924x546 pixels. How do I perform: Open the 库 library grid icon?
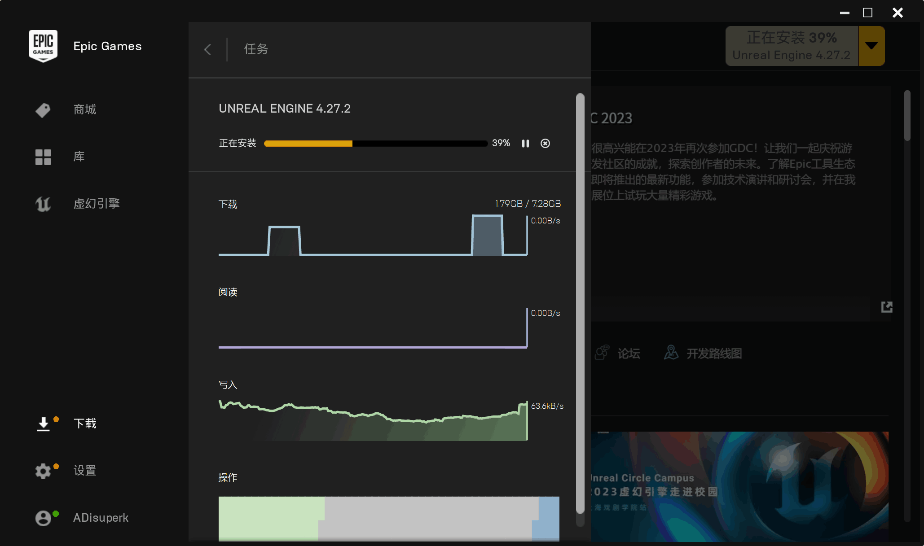click(43, 157)
